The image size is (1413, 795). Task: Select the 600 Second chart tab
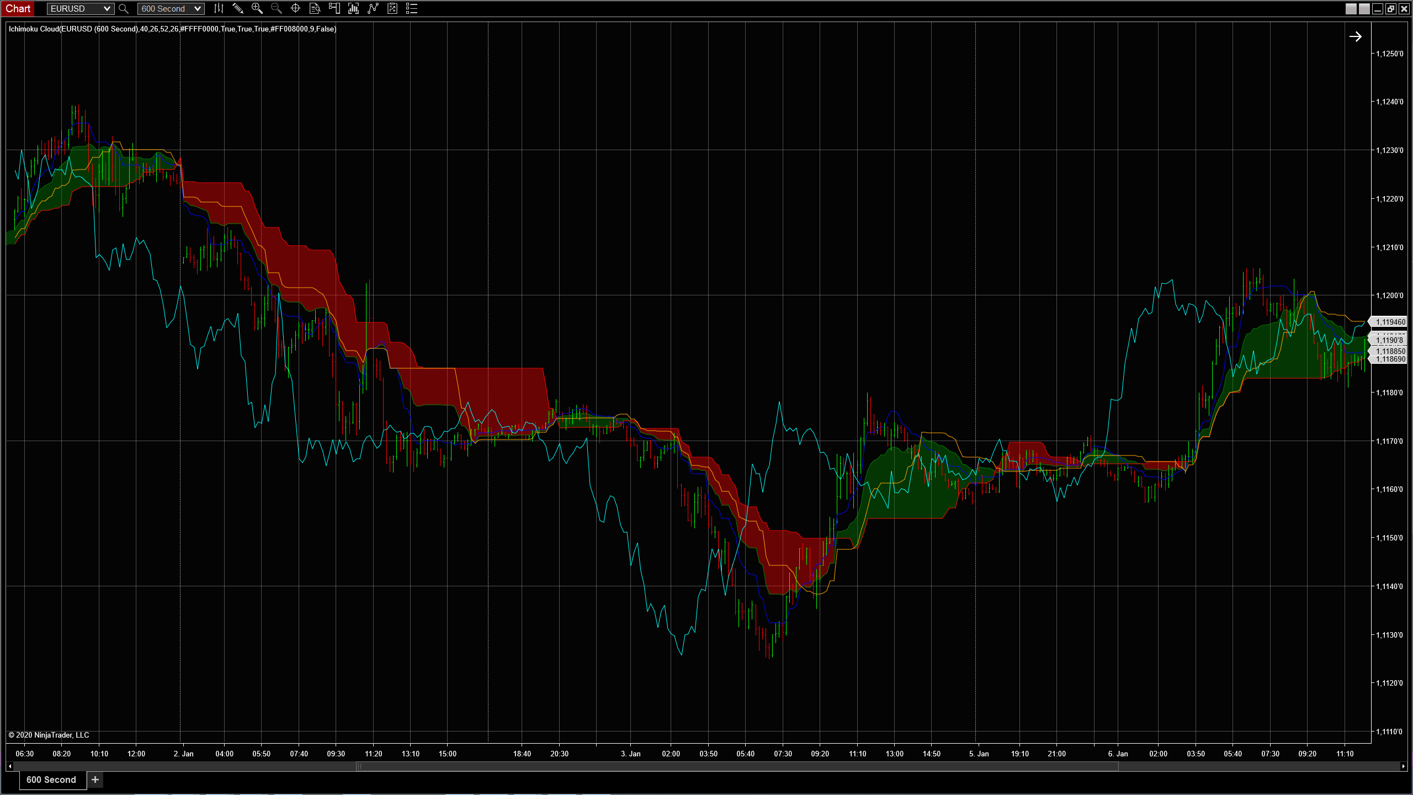(x=51, y=780)
